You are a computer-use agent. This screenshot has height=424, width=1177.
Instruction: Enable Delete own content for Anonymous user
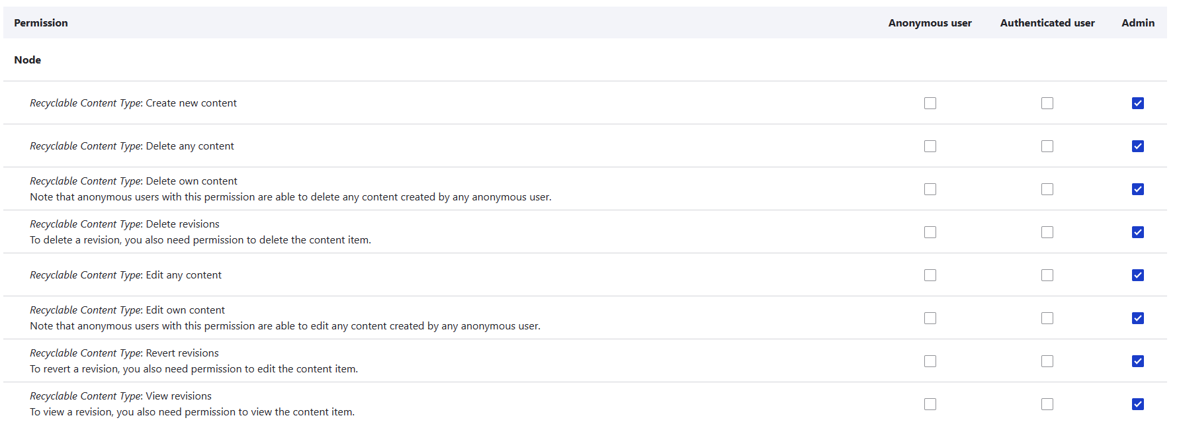pyautogui.click(x=930, y=189)
